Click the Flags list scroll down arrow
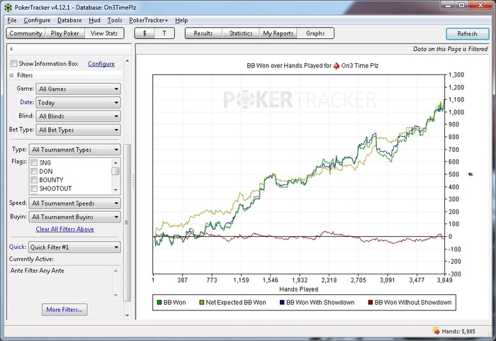 pyautogui.click(x=115, y=190)
